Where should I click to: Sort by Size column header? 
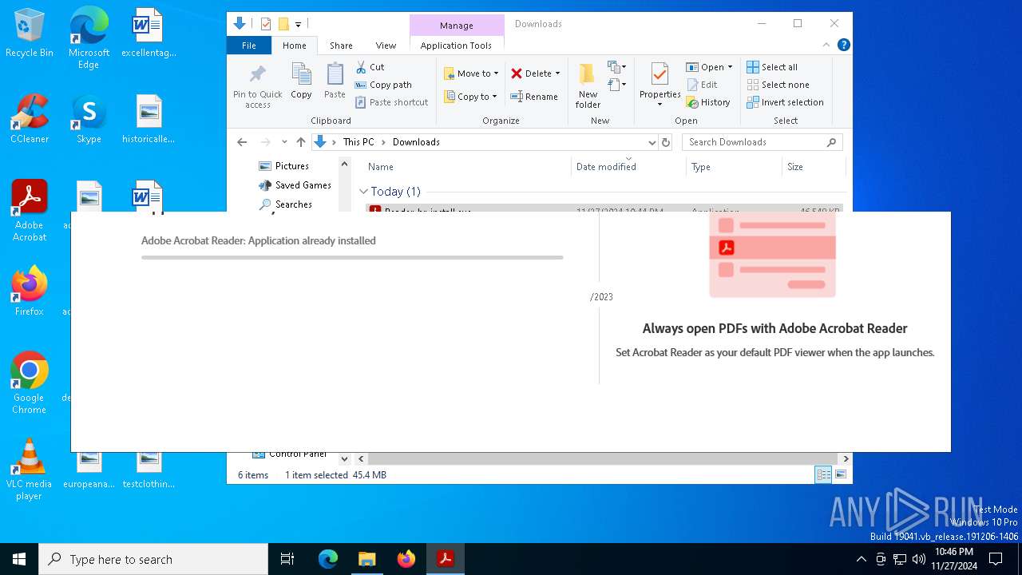(x=795, y=167)
